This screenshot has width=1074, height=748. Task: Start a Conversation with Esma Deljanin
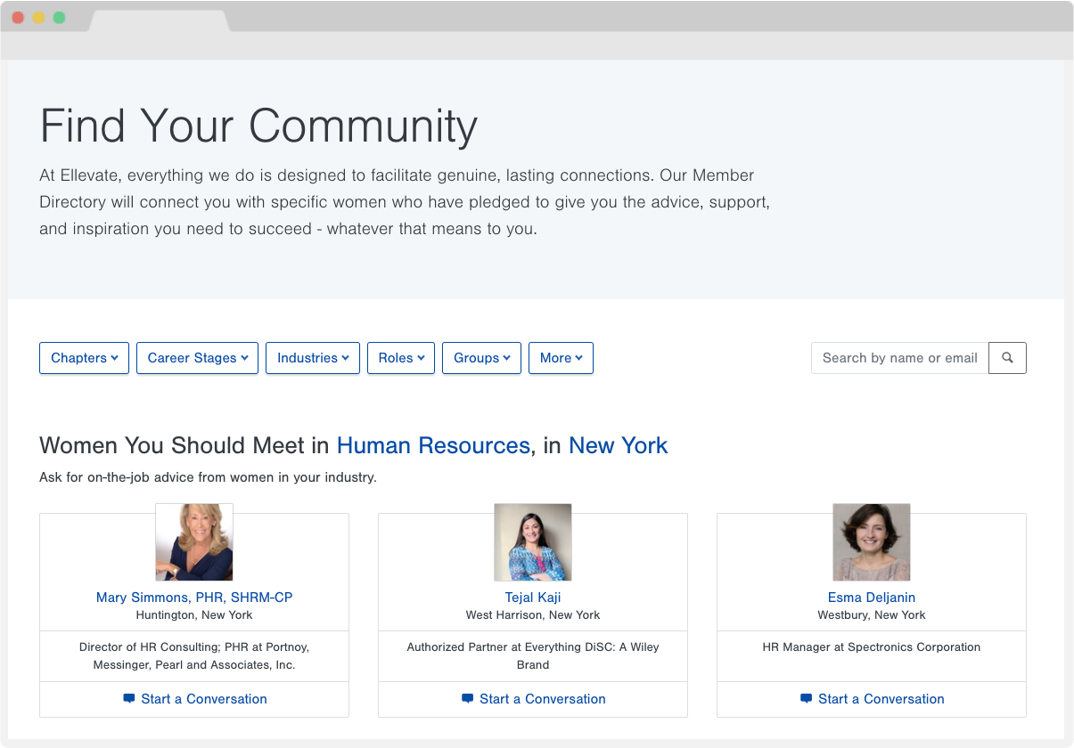[x=881, y=698]
